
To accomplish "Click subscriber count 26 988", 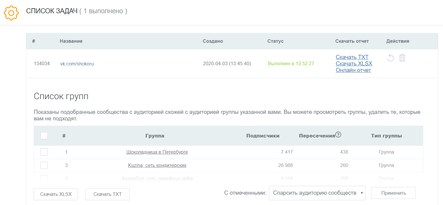I will [286, 165].
